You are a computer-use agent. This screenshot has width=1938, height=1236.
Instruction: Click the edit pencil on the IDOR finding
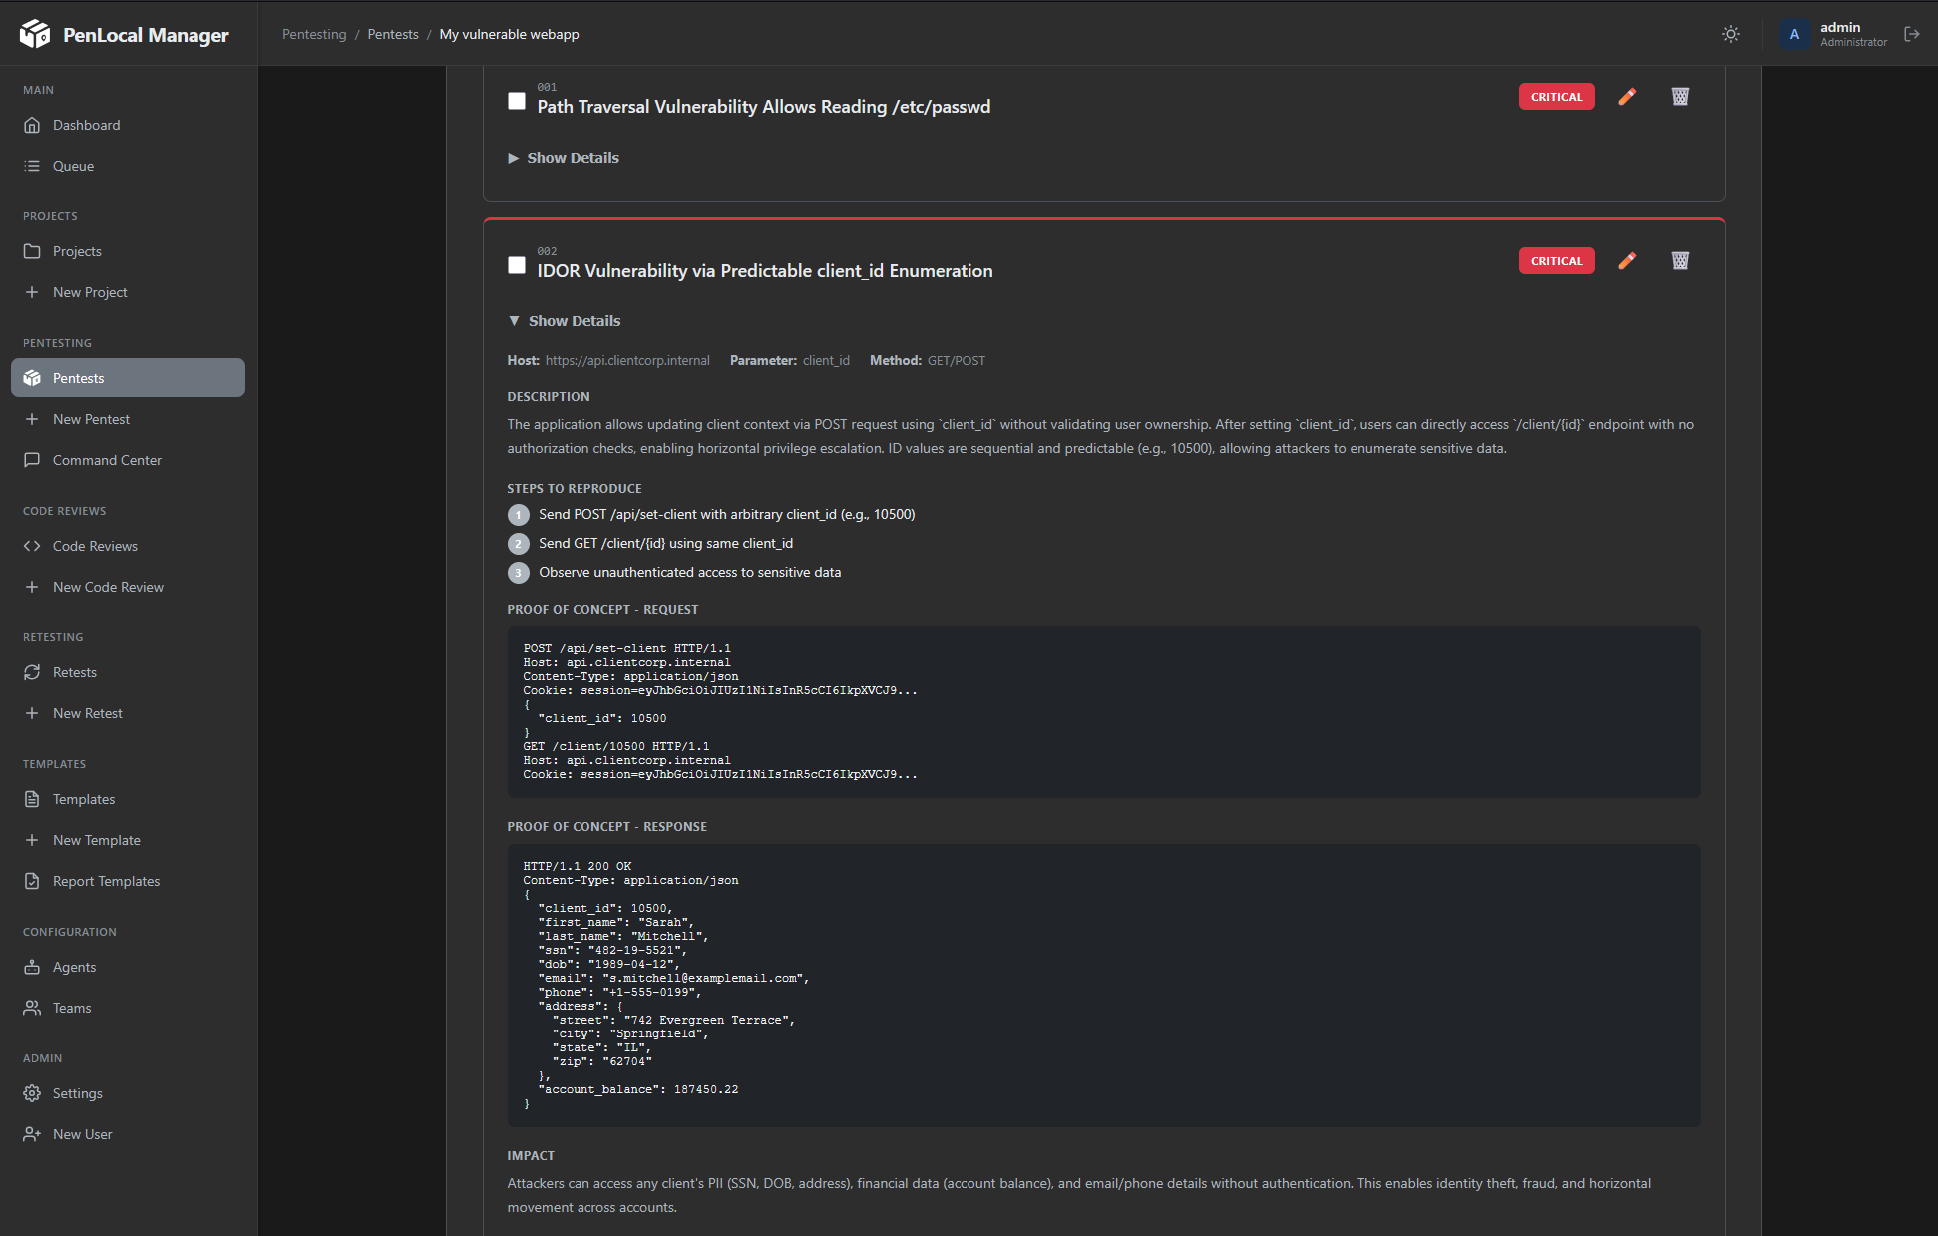[1627, 260]
